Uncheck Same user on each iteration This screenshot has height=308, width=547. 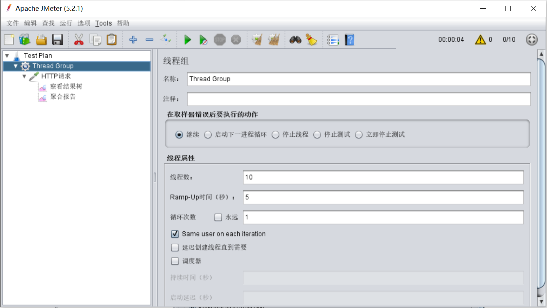tap(175, 234)
